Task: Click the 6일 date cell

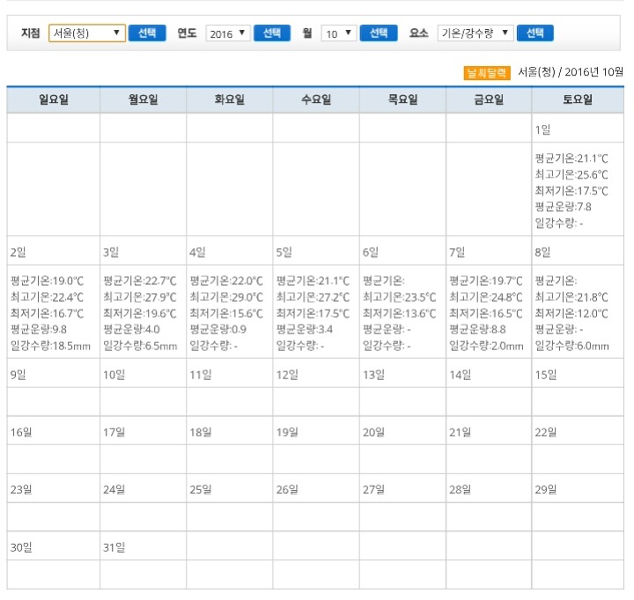Action: pyautogui.click(x=402, y=251)
